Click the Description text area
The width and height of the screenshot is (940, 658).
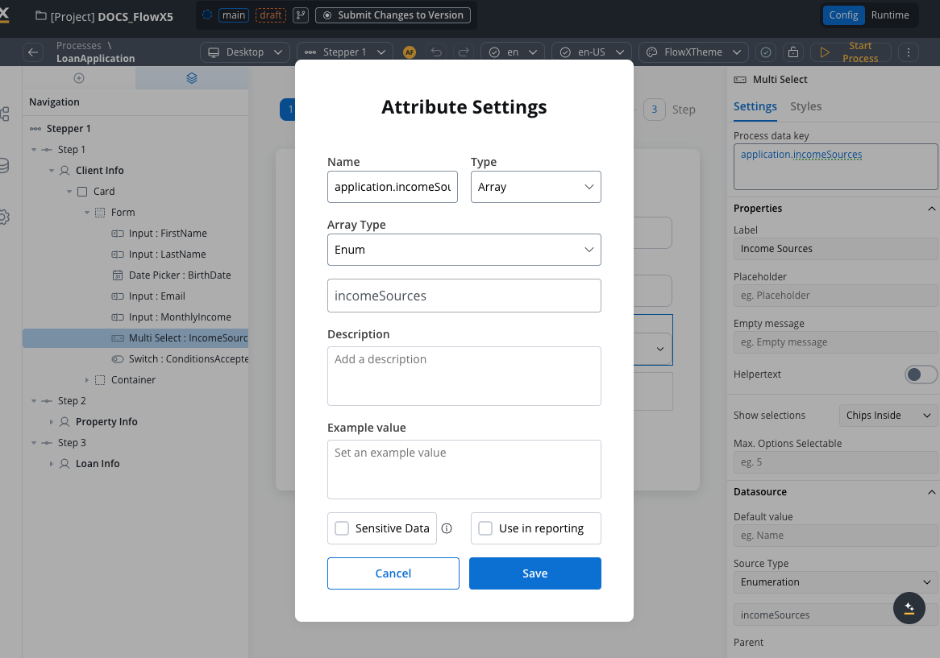pyautogui.click(x=464, y=376)
